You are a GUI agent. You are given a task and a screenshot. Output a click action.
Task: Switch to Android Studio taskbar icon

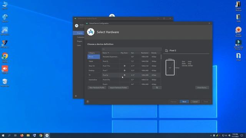click(x=47, y=135)
